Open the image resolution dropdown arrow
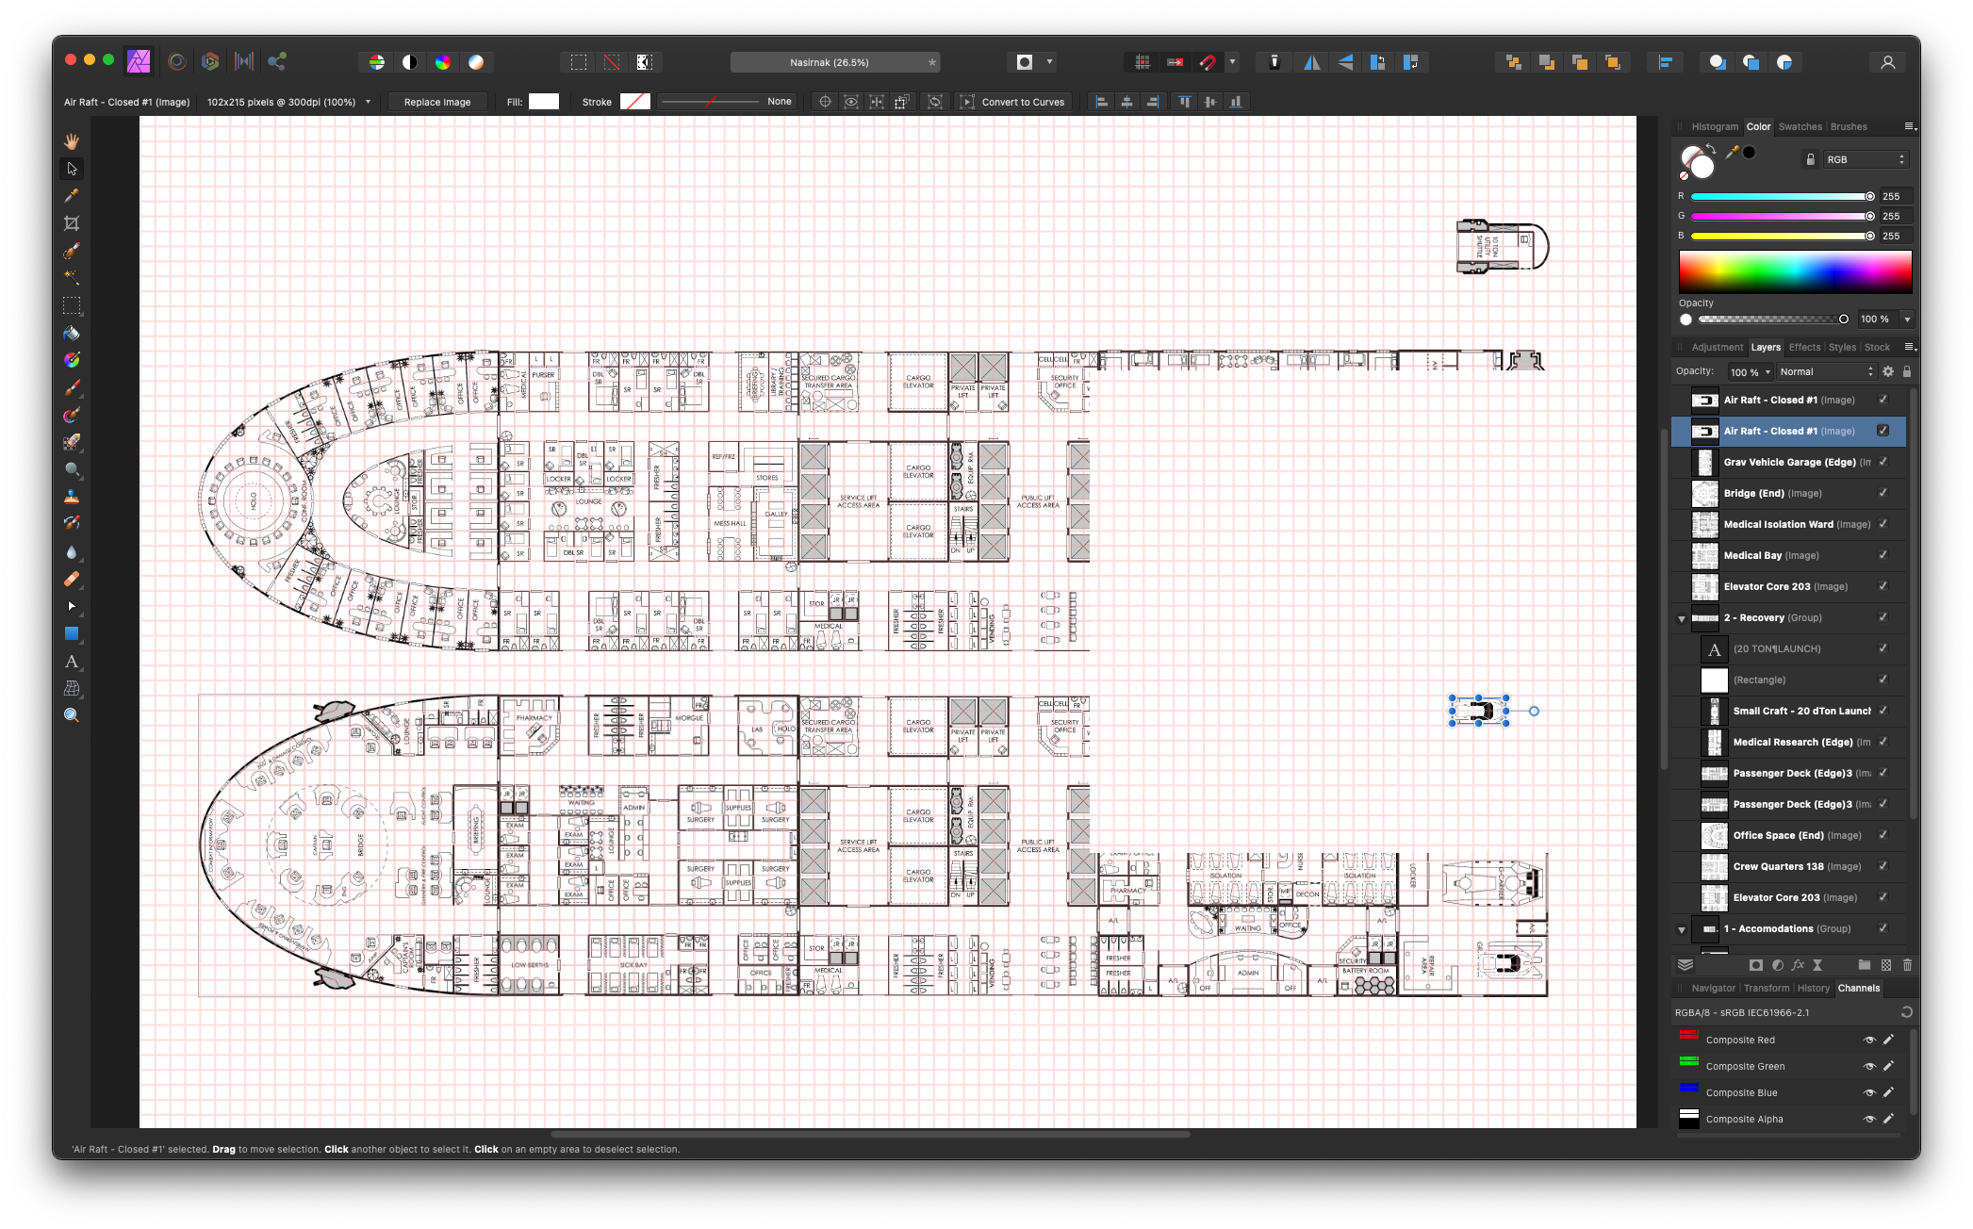 click(368, 102)
